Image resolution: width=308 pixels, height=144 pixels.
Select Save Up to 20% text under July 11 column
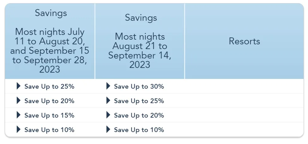point(49,101)
